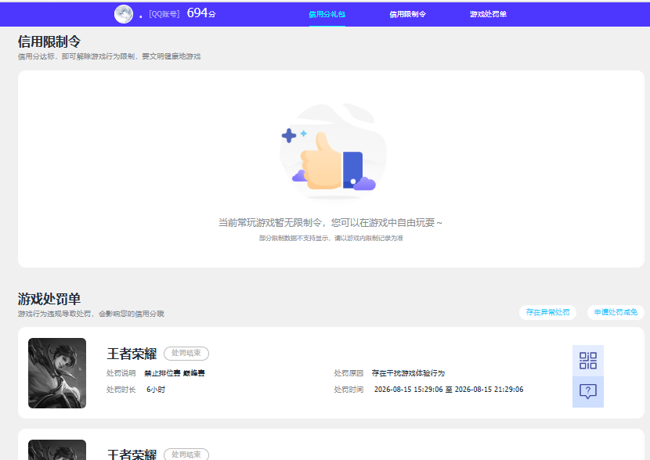650x460 pixels.
Task: Click the first card's 王者荣耀 title
Action: 132,354
